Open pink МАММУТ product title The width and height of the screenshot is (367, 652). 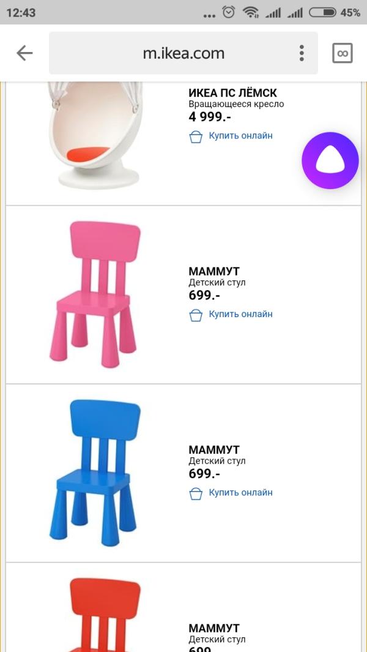coord(214,272)
